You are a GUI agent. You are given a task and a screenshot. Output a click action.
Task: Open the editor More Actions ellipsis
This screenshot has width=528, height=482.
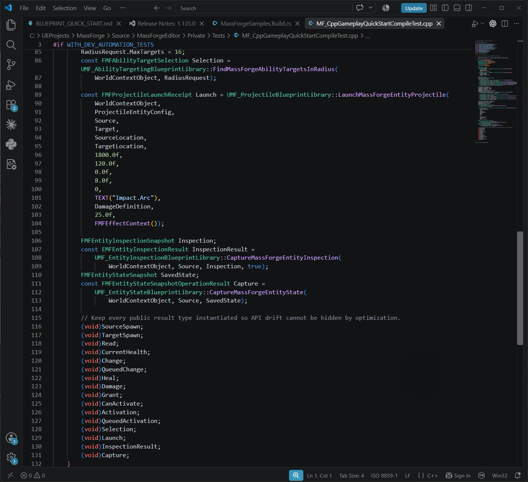pyautogui.click(x=516, y=24)
